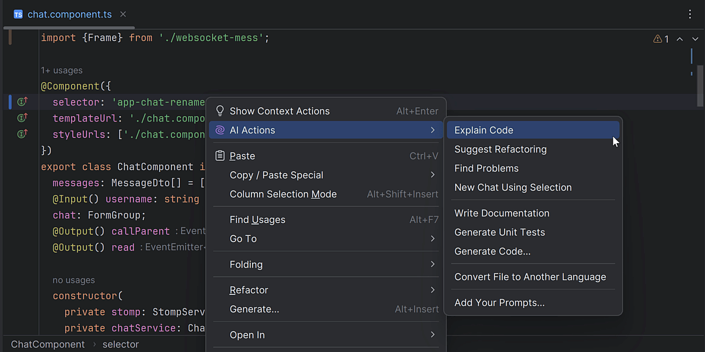Jump to previous highlighted error arrow
This screenshot has height=352, width=705.
click(680, 39)
